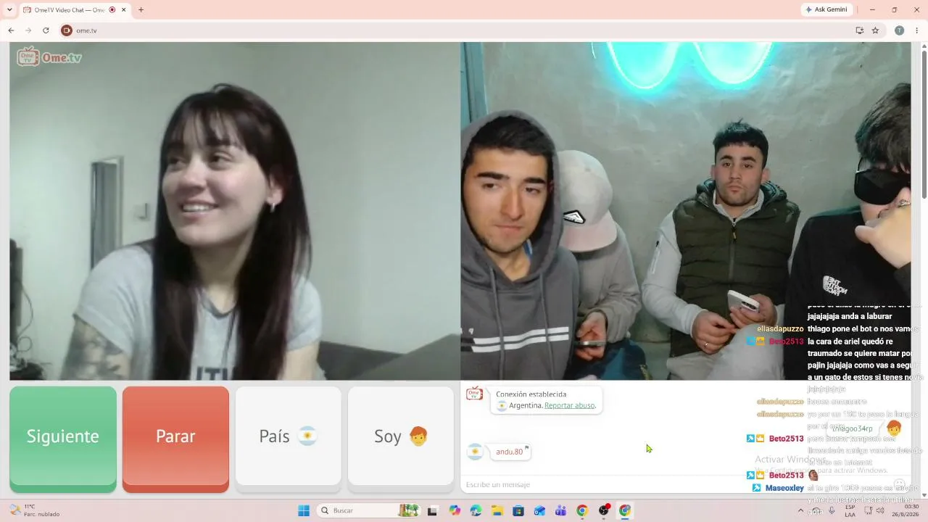This screenshot has width=928, height=522.
Task: Click the taskbar Buscar search box
Action: click(369, 510)
